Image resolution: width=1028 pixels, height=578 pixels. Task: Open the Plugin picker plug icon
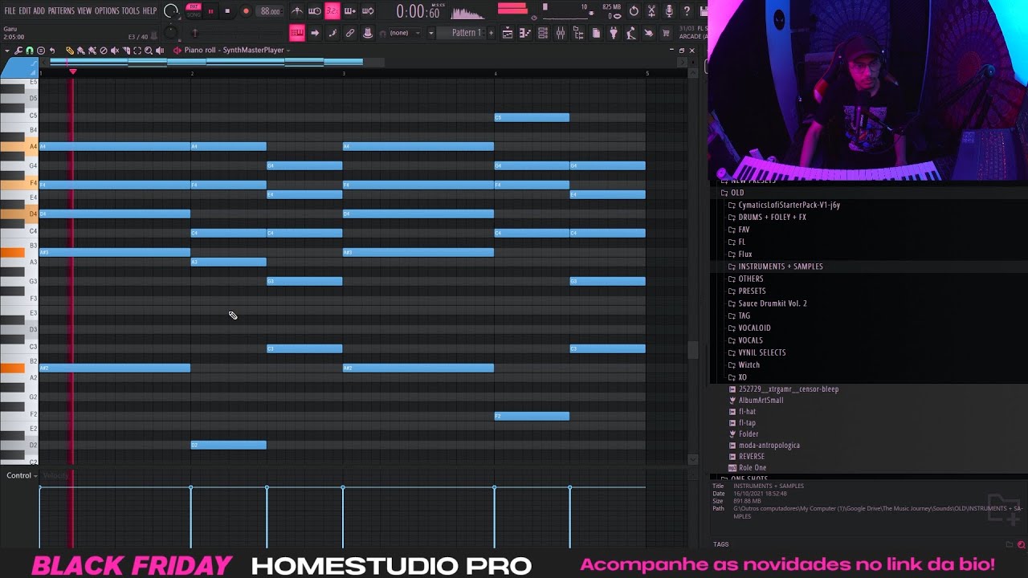614,33
